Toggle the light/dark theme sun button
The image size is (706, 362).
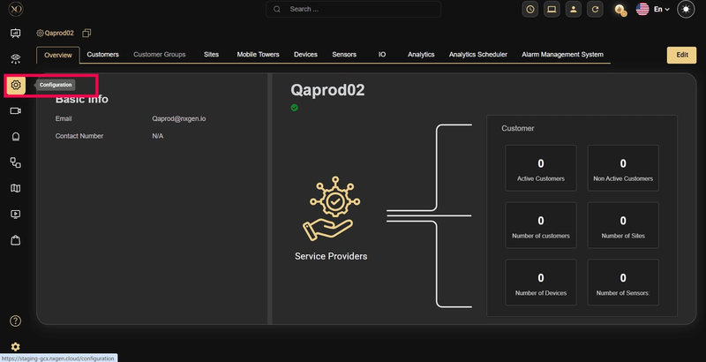pyautogui.click(x=686, y=9)
